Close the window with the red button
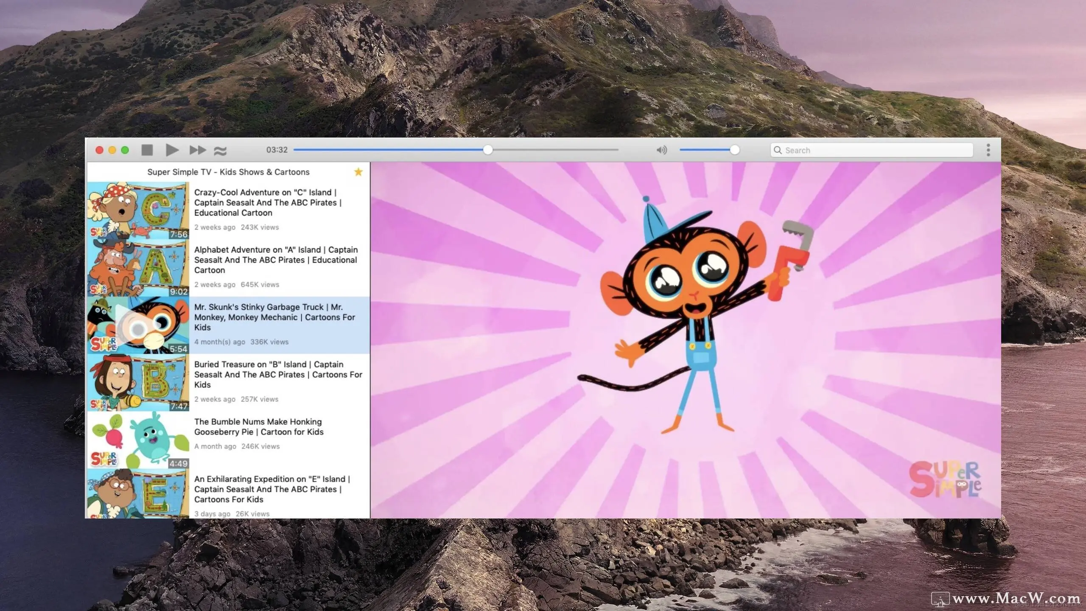Screen dimensions: 1086x611 (99, 150)
